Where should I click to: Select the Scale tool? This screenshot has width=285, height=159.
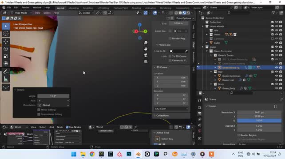[x=6, y=56]
